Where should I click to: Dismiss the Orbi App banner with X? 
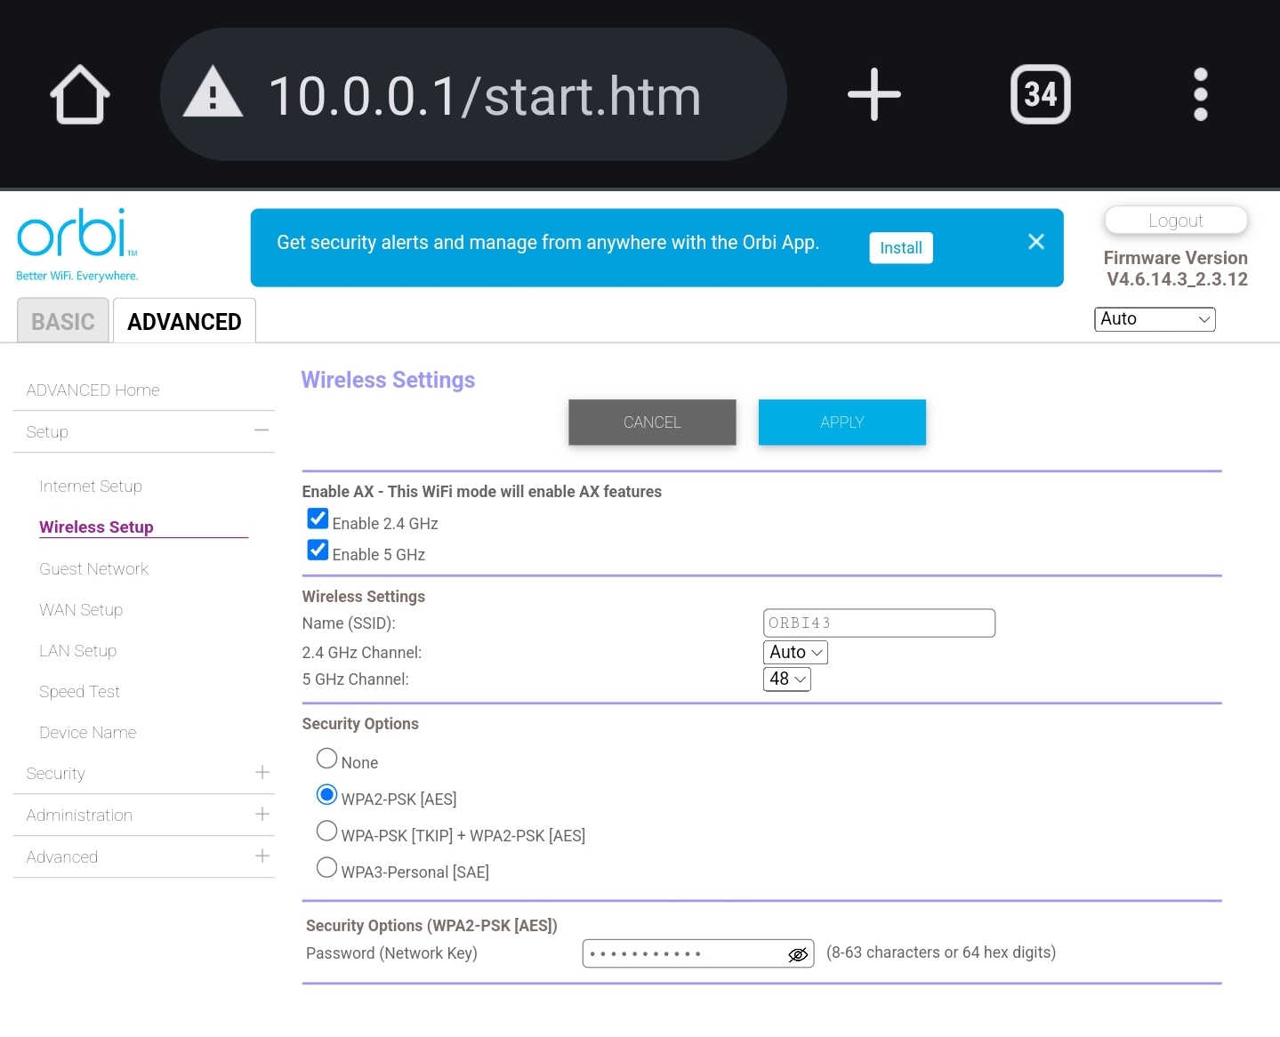(1035, 242)
